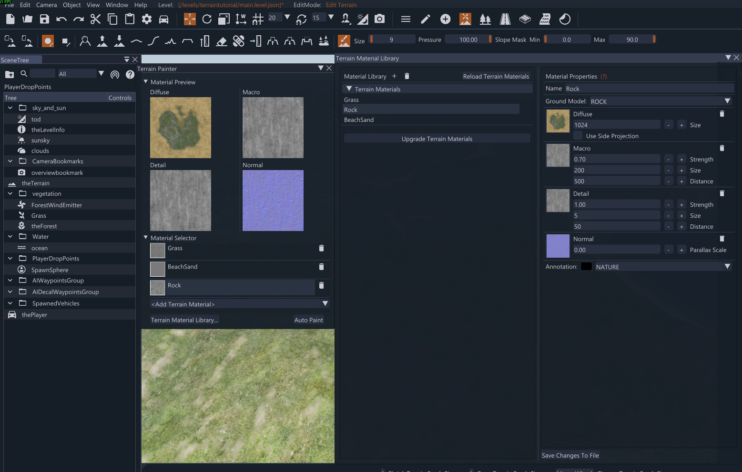The image size is (742, 472).
Task: Select the terrain eraser tool
Action: [222, 41]
